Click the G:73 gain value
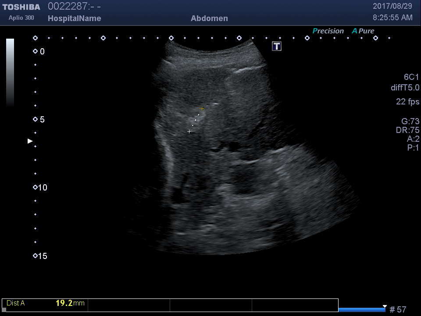The width and height of the screenshot is (421, 316). point(410,122)
